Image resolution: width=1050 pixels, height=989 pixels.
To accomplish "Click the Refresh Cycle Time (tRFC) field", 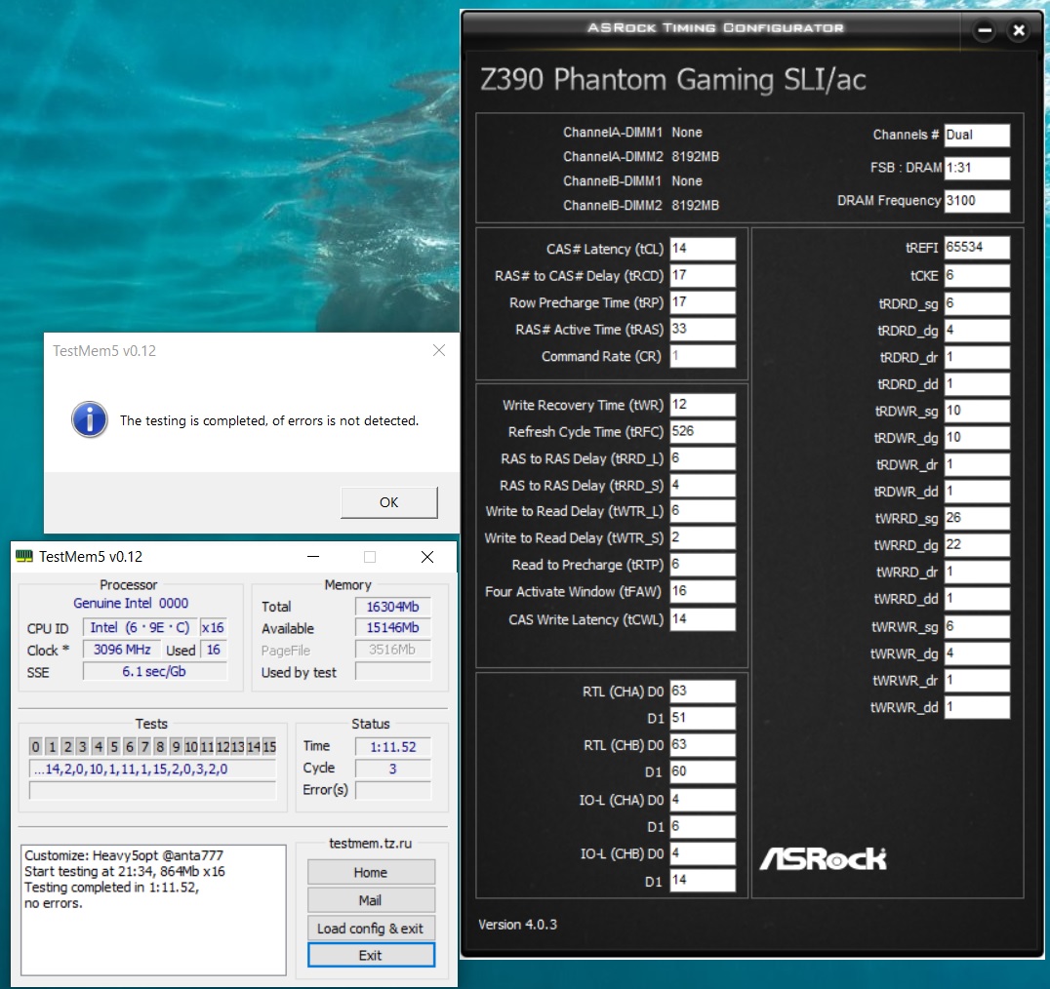I will (x=703, y=431).
